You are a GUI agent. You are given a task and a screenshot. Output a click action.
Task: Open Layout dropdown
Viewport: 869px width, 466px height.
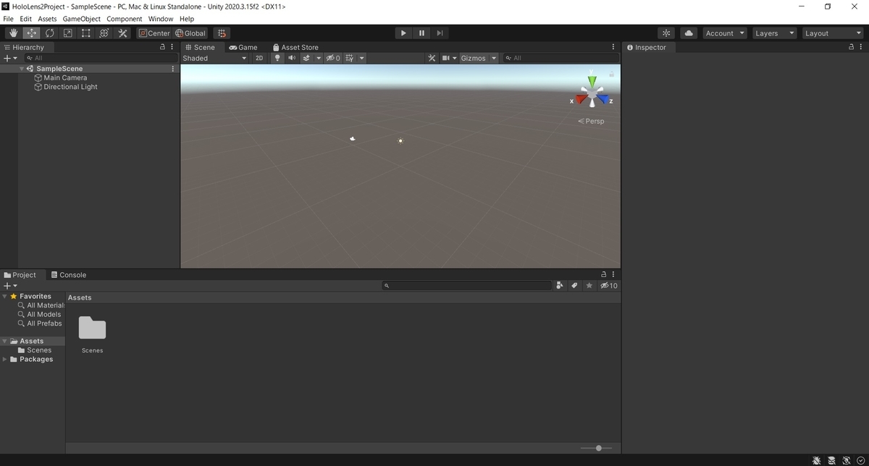[x=832, y=33]
